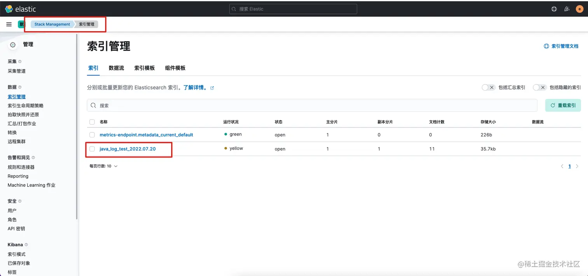
Task: Click the index 搜索 filter field
Action: 312,105
